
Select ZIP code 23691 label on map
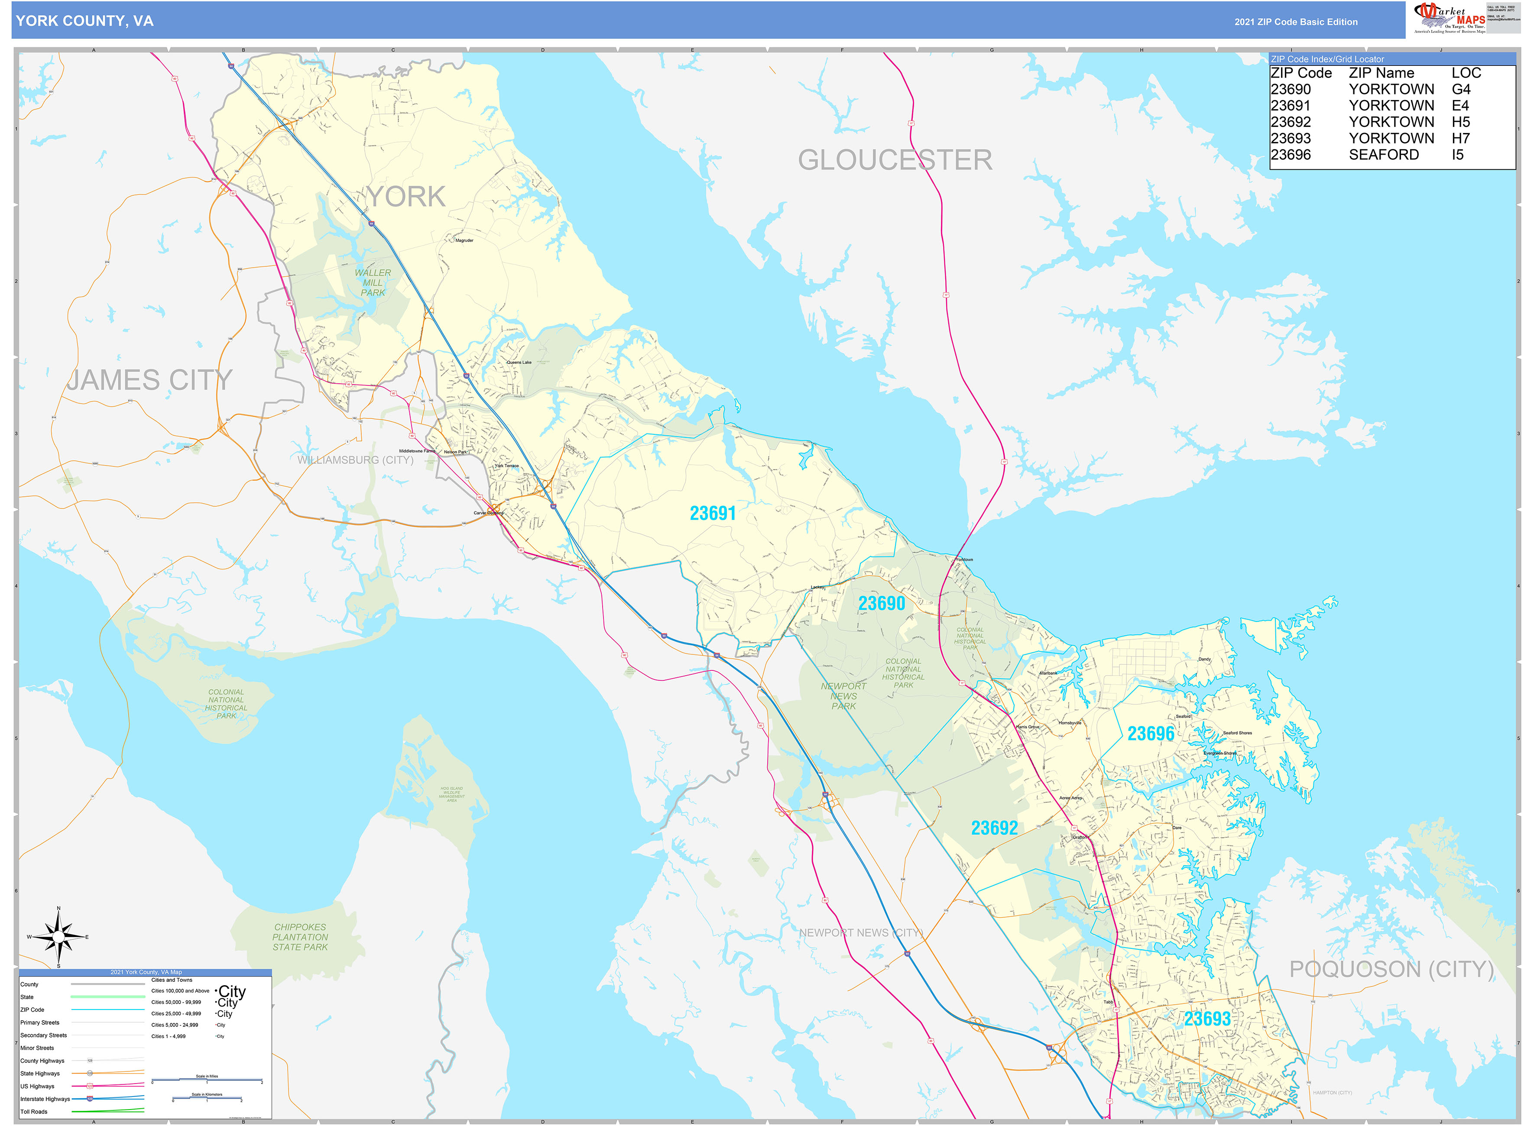[x=713, y=513]
